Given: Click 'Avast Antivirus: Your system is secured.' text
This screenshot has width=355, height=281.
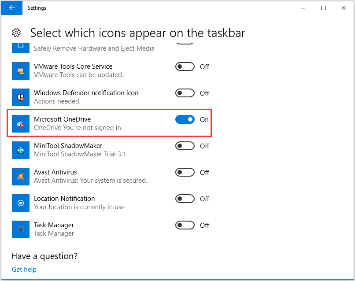Looking at the screenshot, I should coord(91,181).
